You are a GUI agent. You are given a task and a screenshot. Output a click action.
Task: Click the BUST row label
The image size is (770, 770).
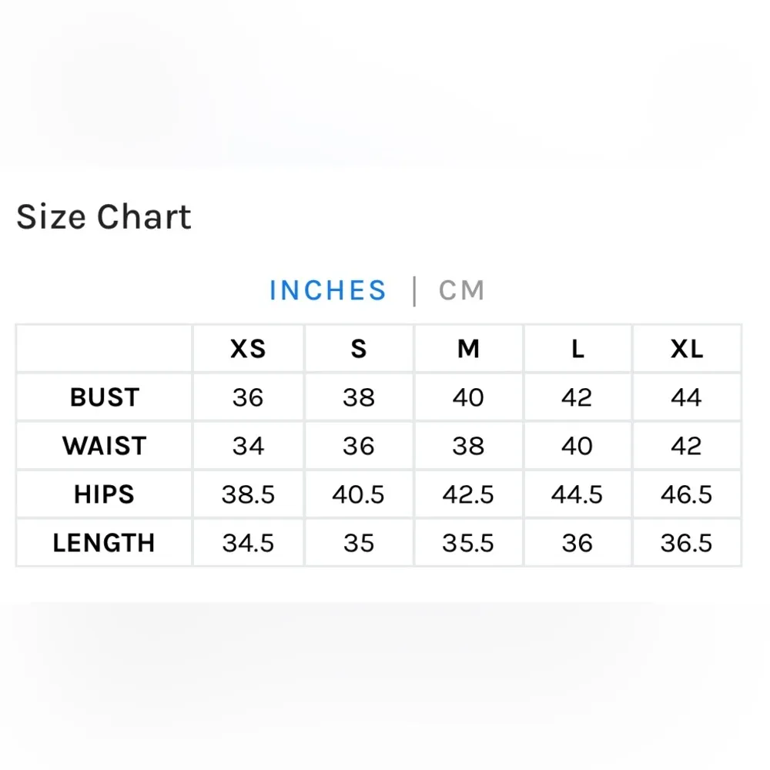(x=105, y=397)
